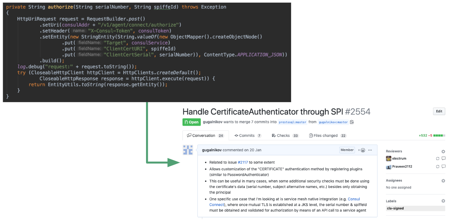The width and height of the screenshot is (449, 220).
Task: Click the +532 −5 diff stat indicator
Action: pos(432,136)
